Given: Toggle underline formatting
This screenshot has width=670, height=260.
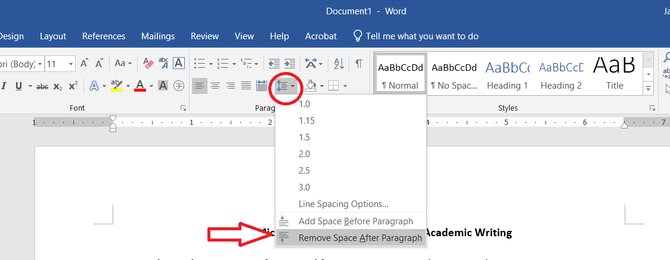Looking at the screenshot, I should [x=18, y=86].
